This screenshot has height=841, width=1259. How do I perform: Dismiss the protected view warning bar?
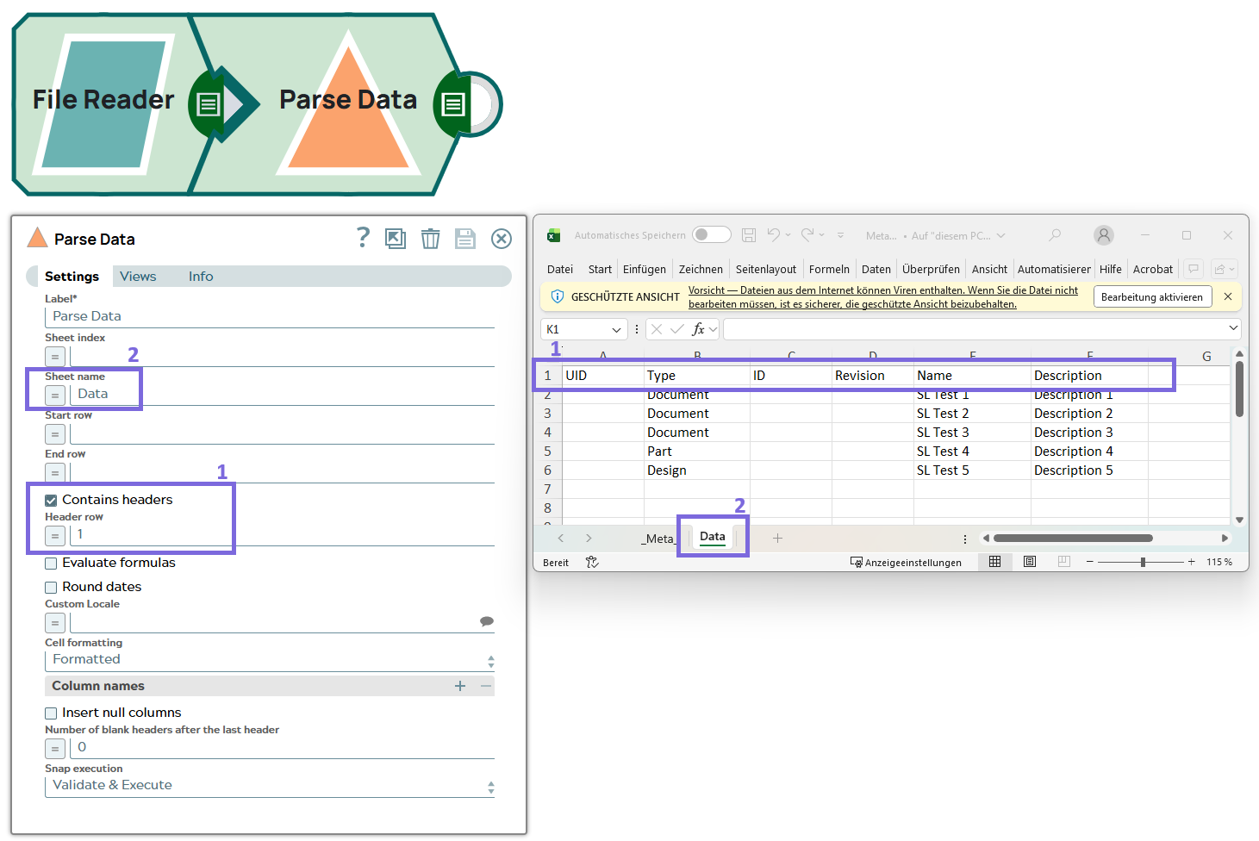(x=1228, y=296)
